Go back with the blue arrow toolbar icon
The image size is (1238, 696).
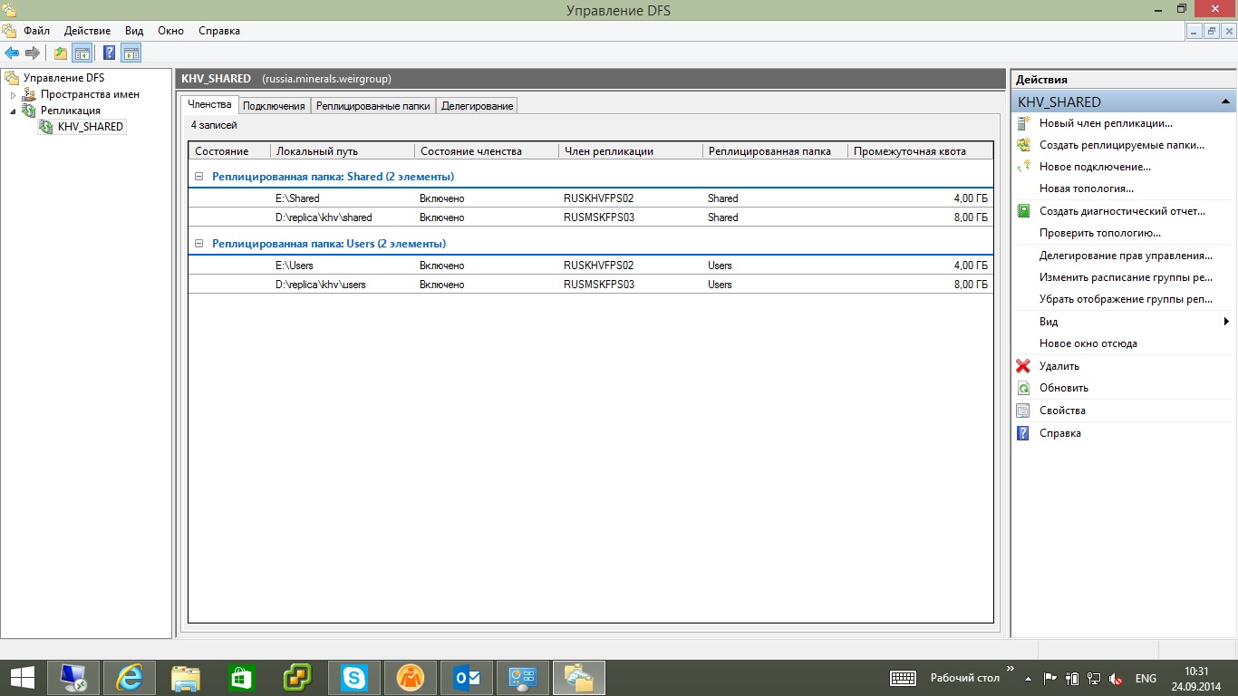pos(12,53)
